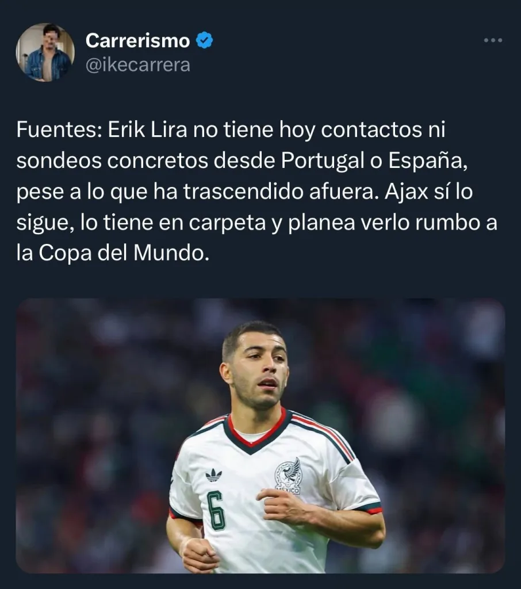The height and width of the screenshot is (589, 521).
Task: Open the tweet's three-dot more options menu
Action: 493,40
